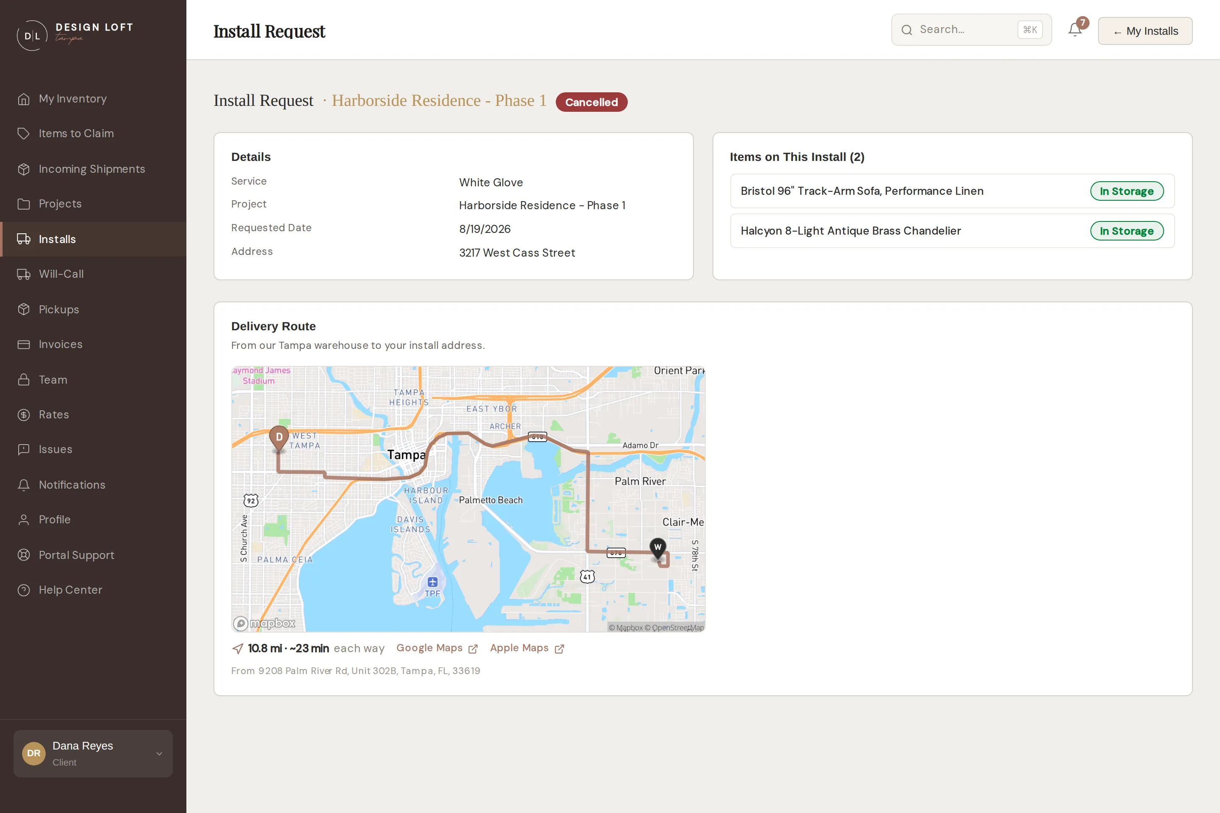1220x813 pixels.
Task: Click the Cancelled status badge
Action: 591,102
